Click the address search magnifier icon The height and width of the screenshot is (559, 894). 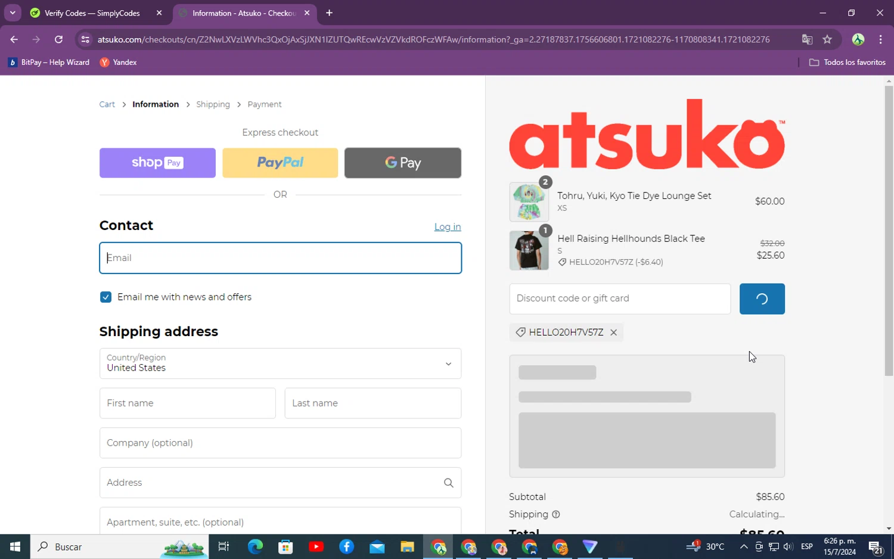449,483
